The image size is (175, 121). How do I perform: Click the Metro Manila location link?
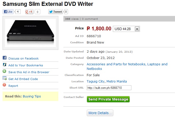pyautogui.click(x=117, y=81)
